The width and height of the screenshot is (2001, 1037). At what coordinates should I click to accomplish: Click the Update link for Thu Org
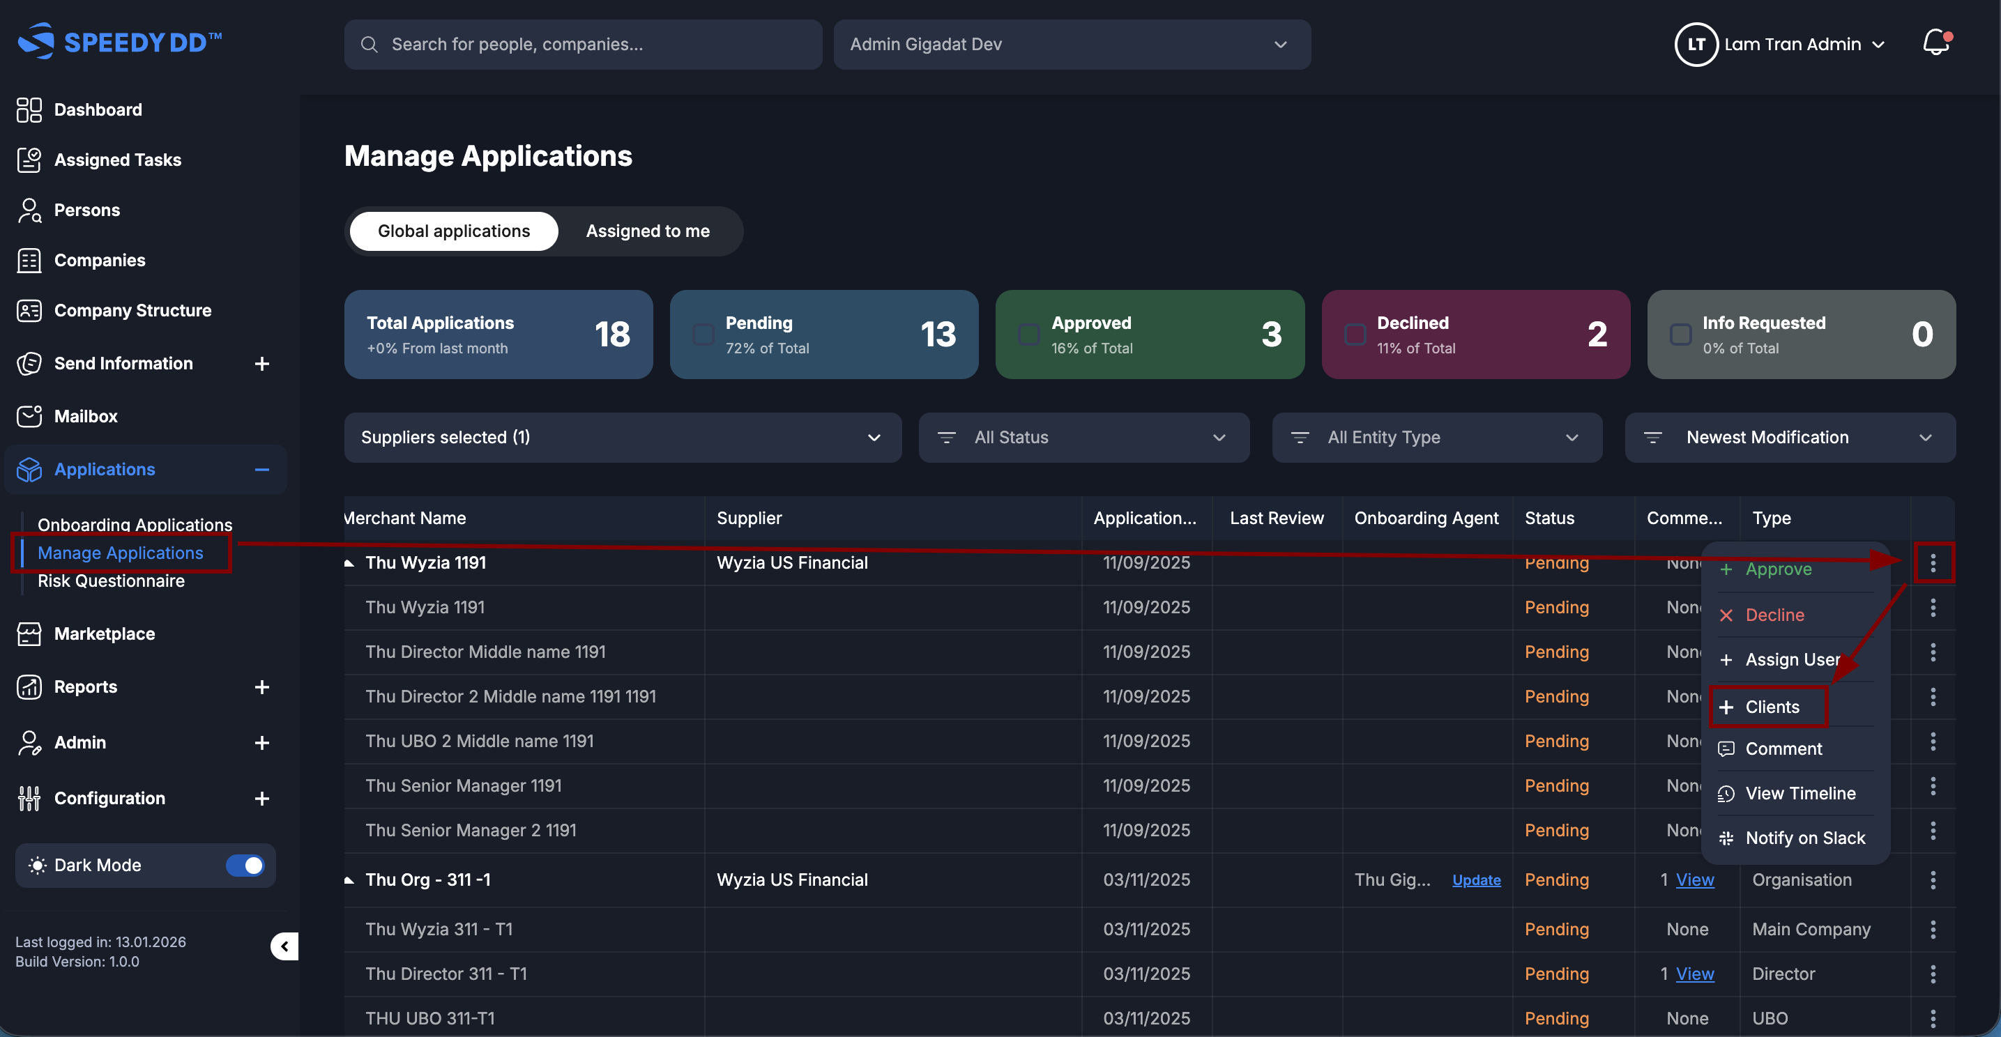tap(1476, 880)
